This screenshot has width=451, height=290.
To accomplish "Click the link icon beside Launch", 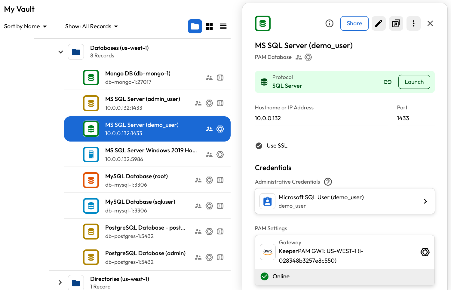I will point(387,82).
